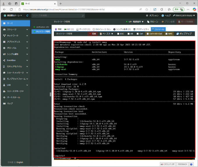Open the サーバ sidebar item
This screenshot has height=167, width=198.
(x=15, y=23)
